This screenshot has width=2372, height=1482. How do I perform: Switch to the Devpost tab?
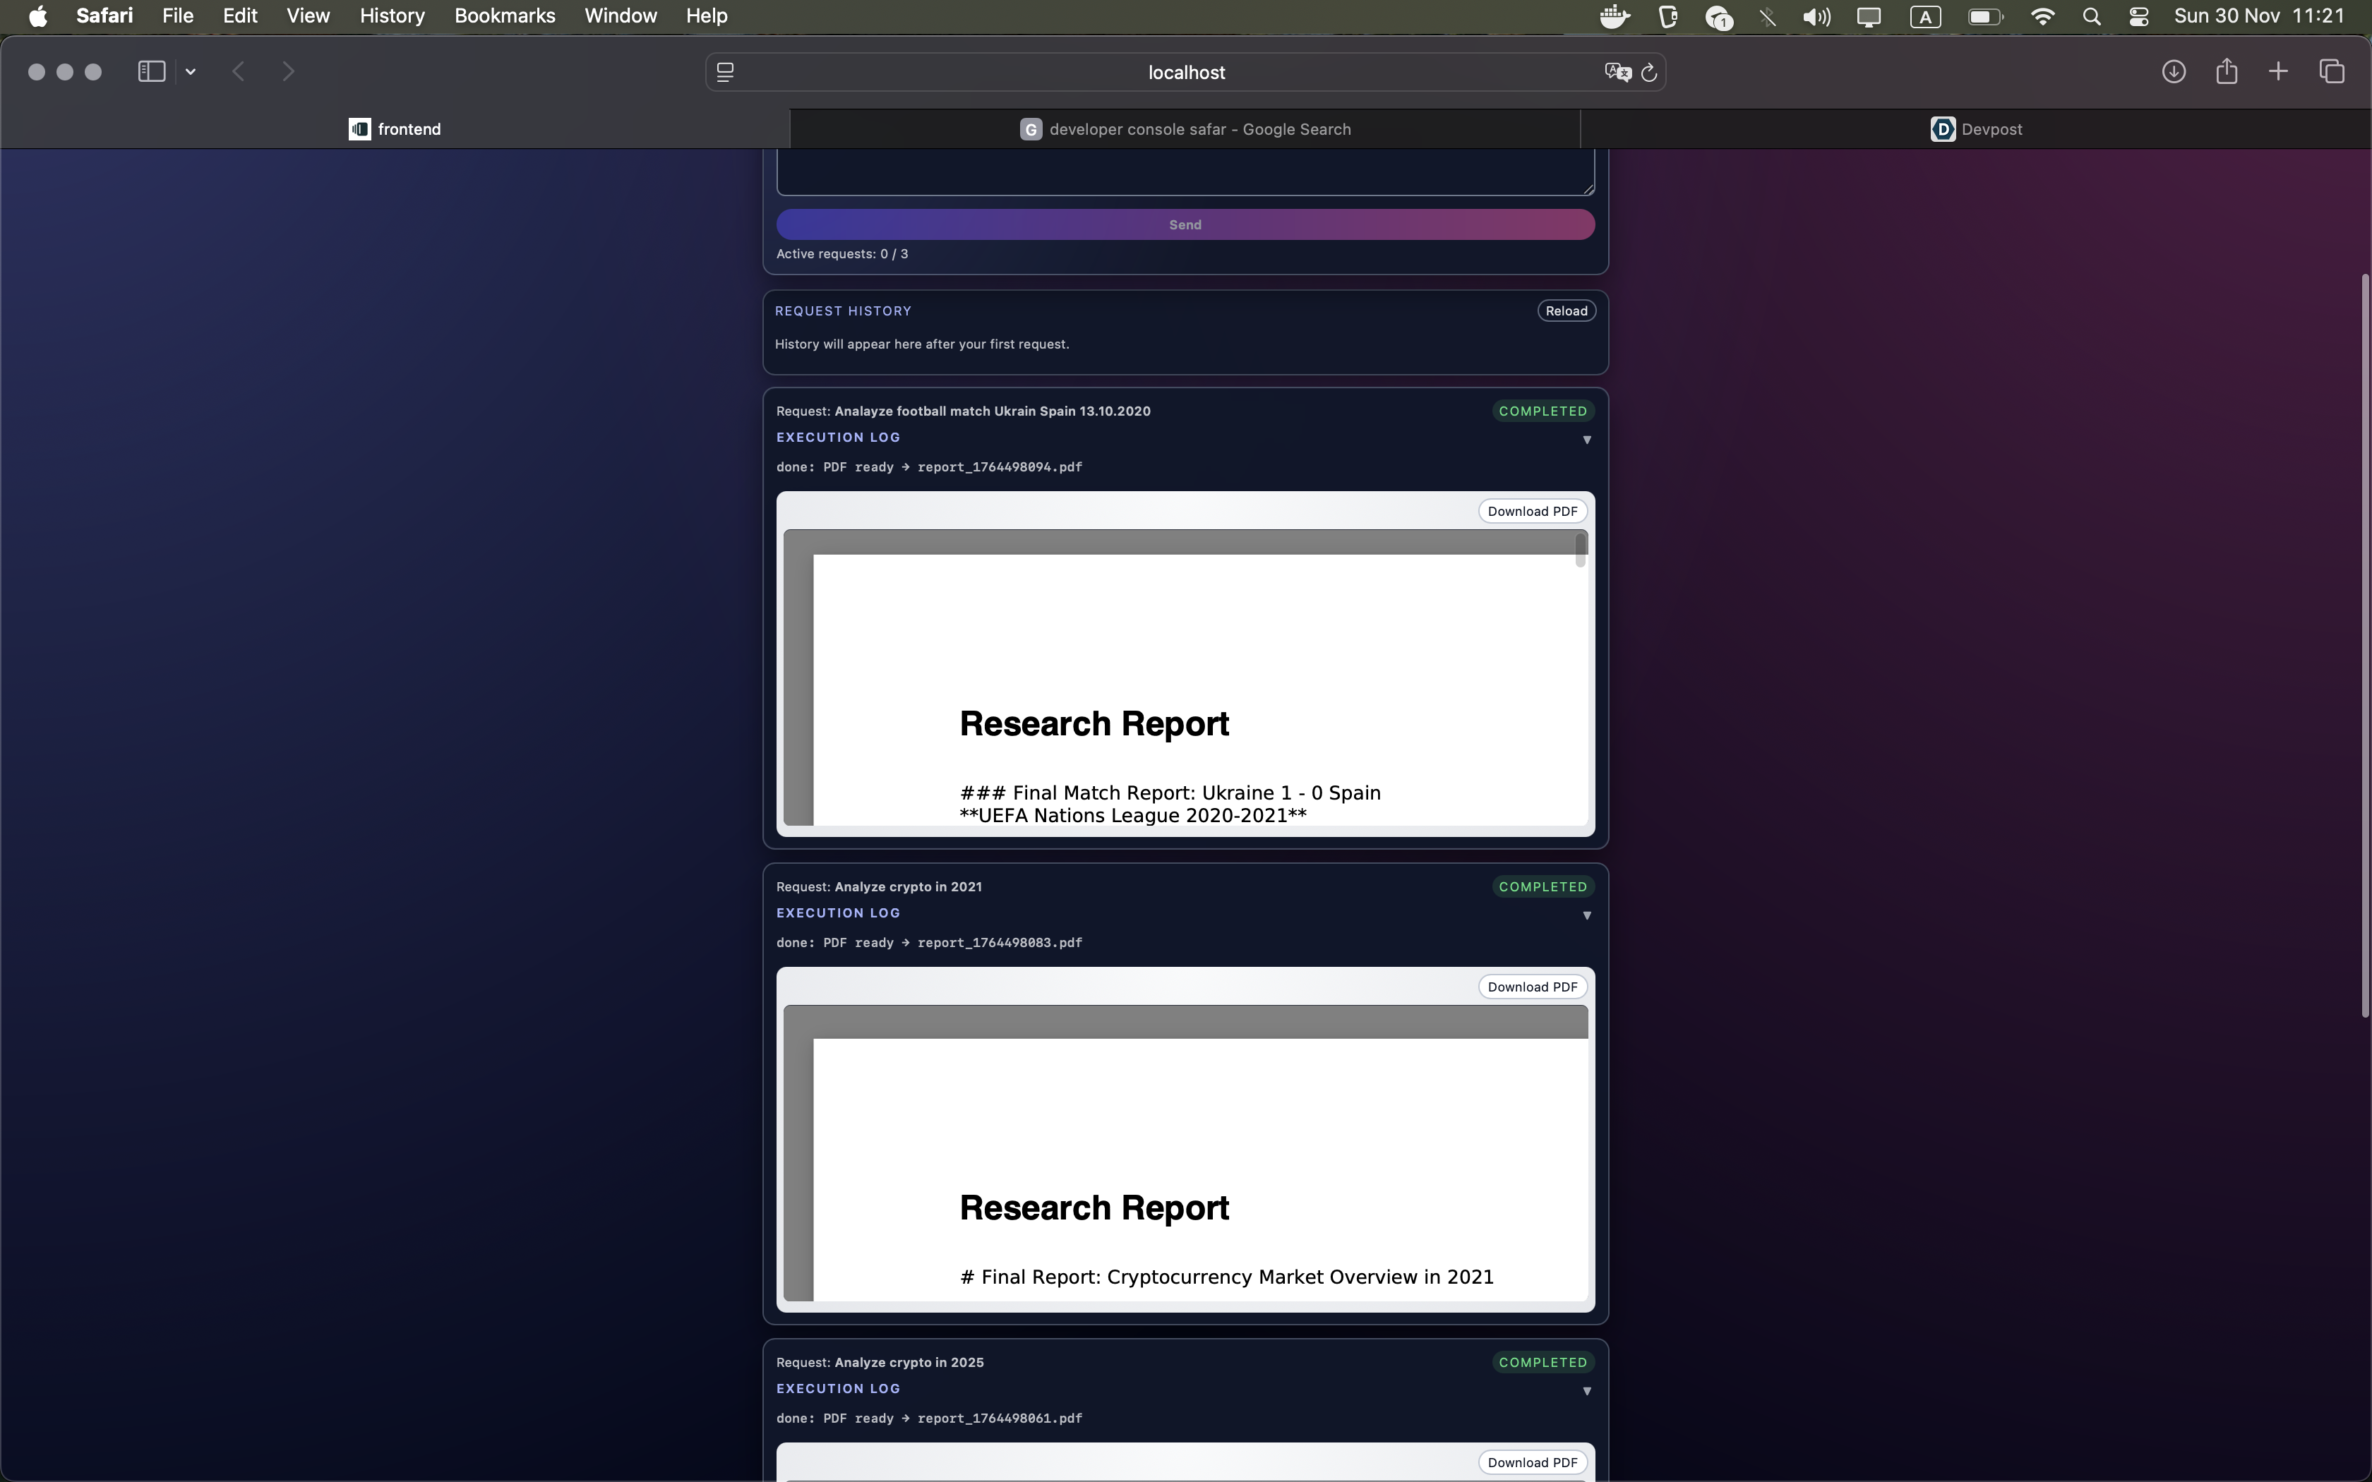1976,129
